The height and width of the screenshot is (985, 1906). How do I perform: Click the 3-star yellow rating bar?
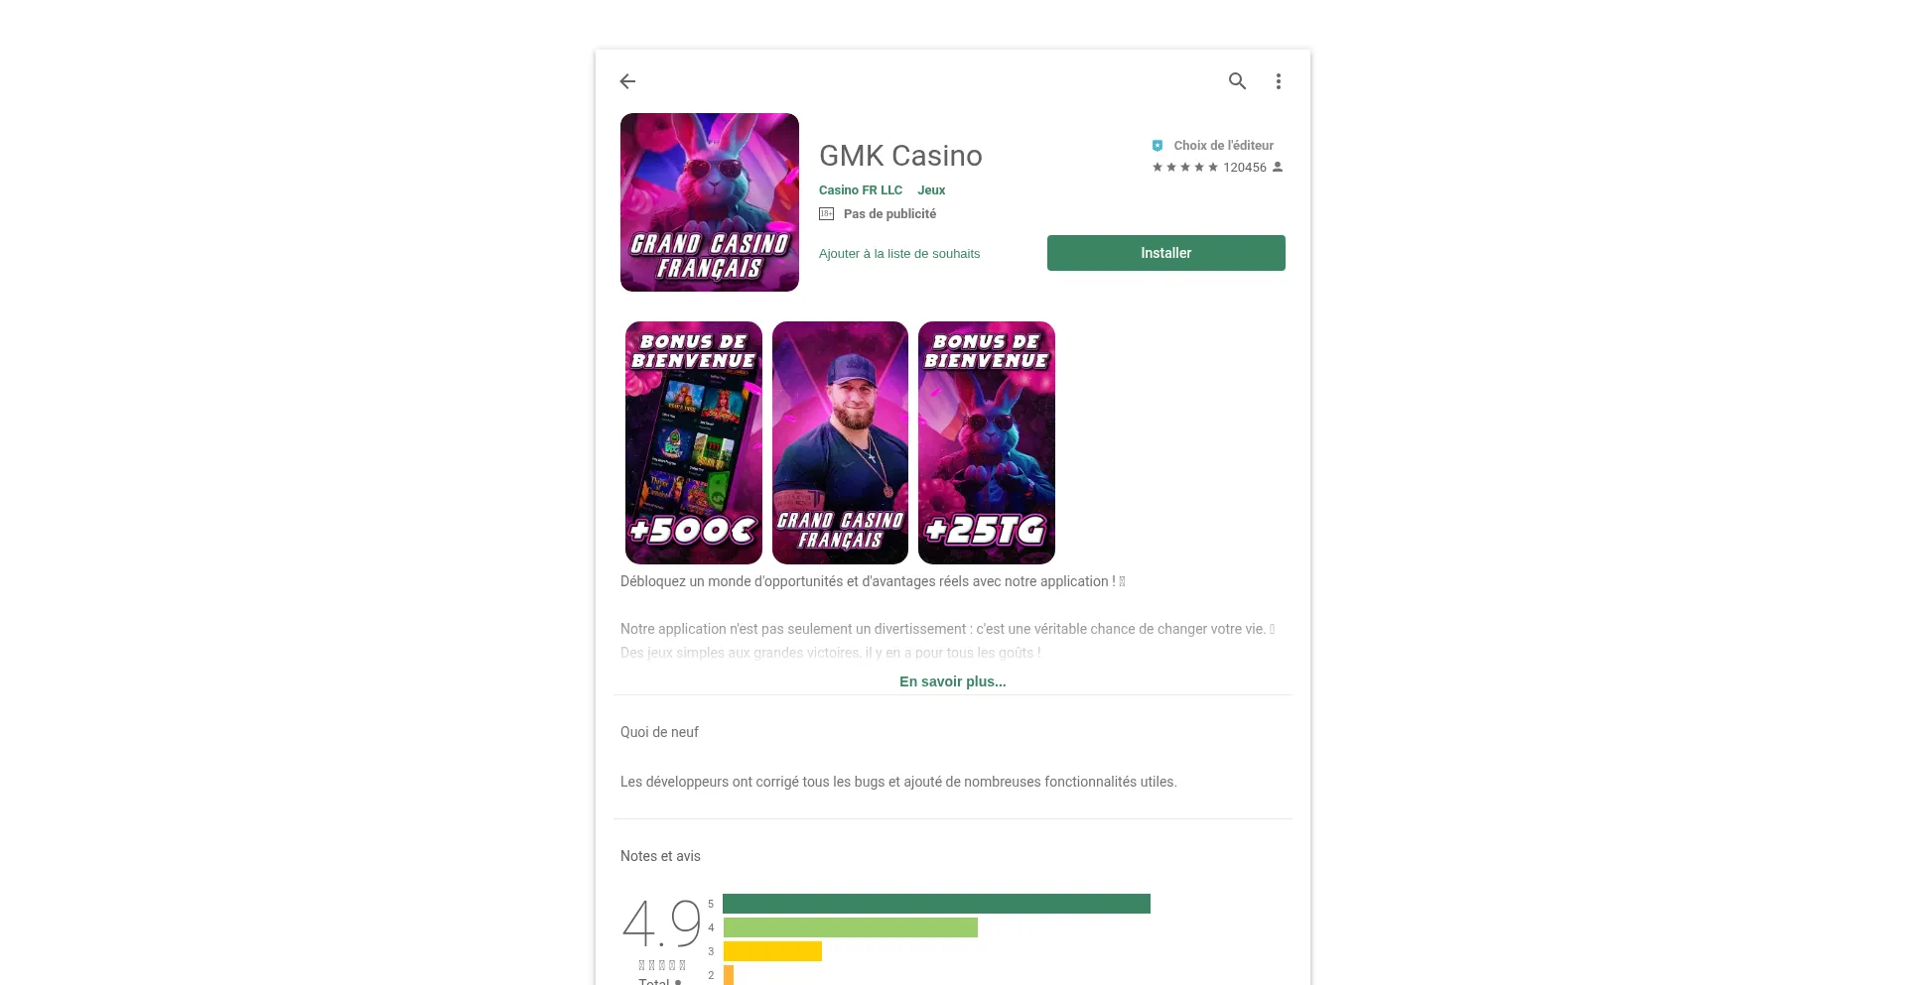(x=772, y=951)
